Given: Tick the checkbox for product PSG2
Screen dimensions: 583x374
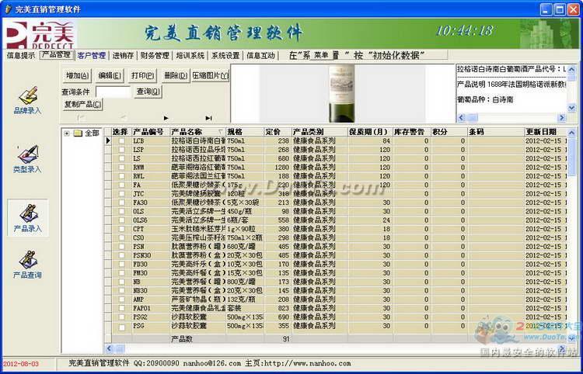Looking at the screenshot, I should click(x=121, y=317).
